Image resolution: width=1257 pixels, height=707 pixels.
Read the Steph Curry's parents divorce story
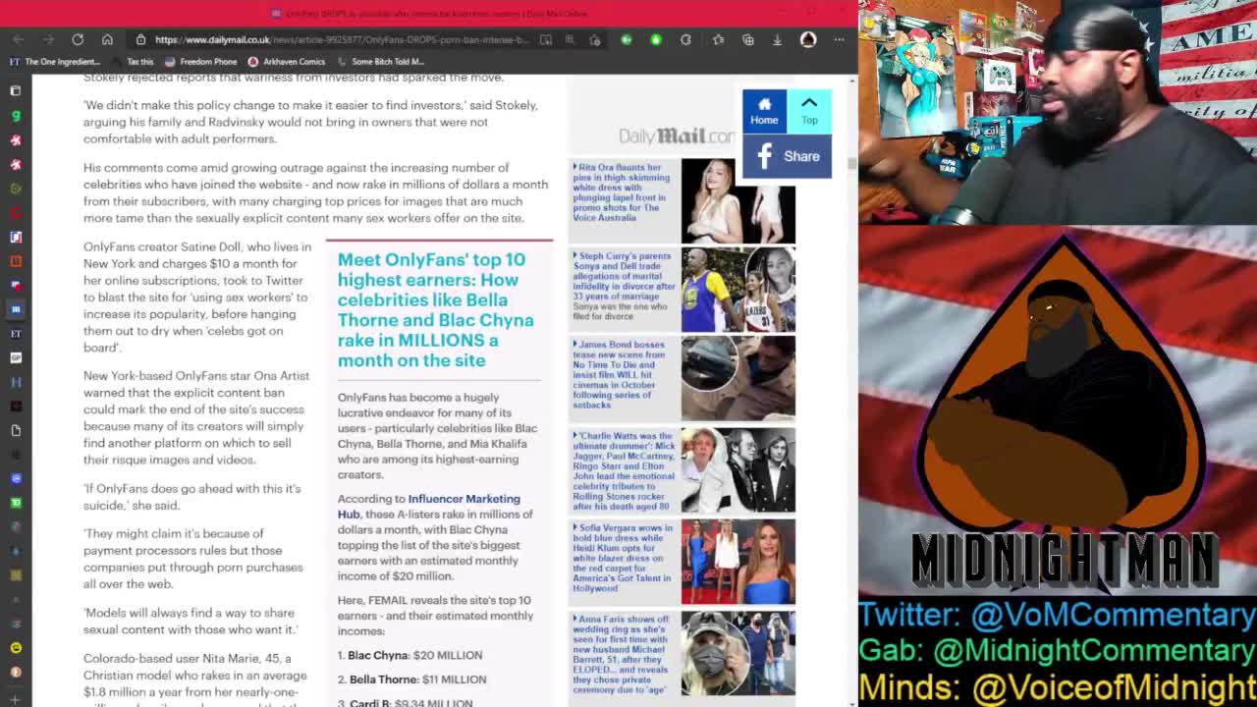[624, 286]
